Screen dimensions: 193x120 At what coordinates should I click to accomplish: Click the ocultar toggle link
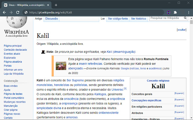pyautogui.click(x=182, y=30)
